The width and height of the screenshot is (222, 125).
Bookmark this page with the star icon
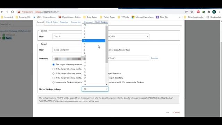pos(192,12)
